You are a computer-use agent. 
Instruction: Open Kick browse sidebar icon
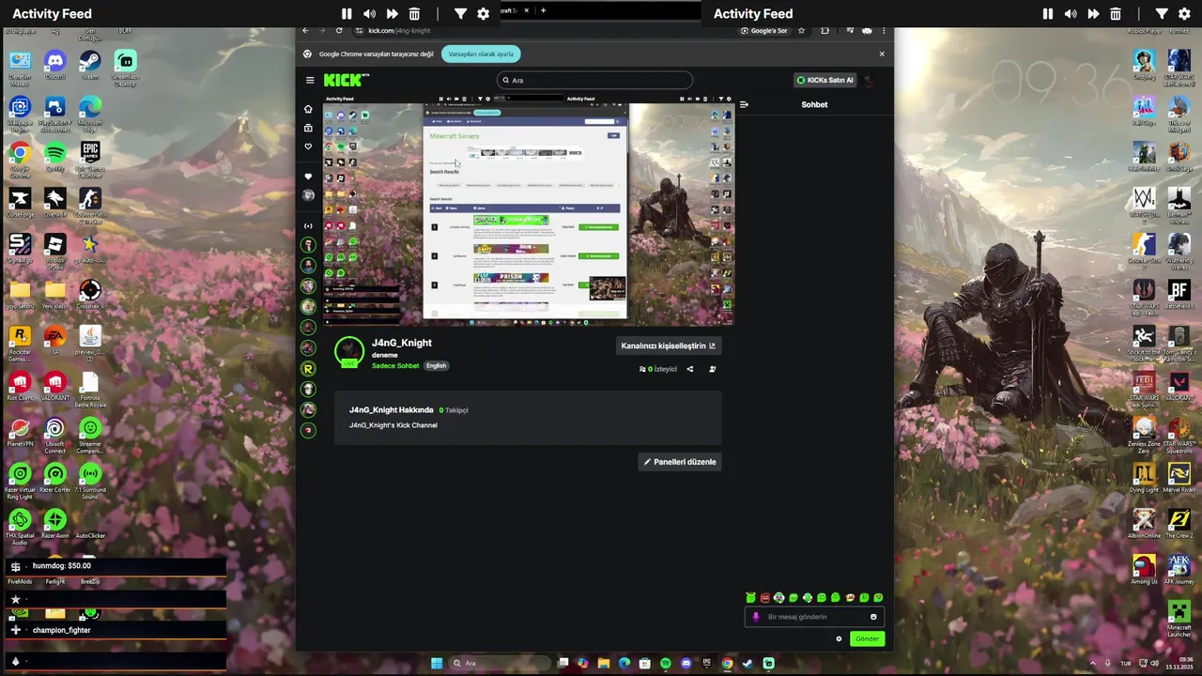(308, 128)
